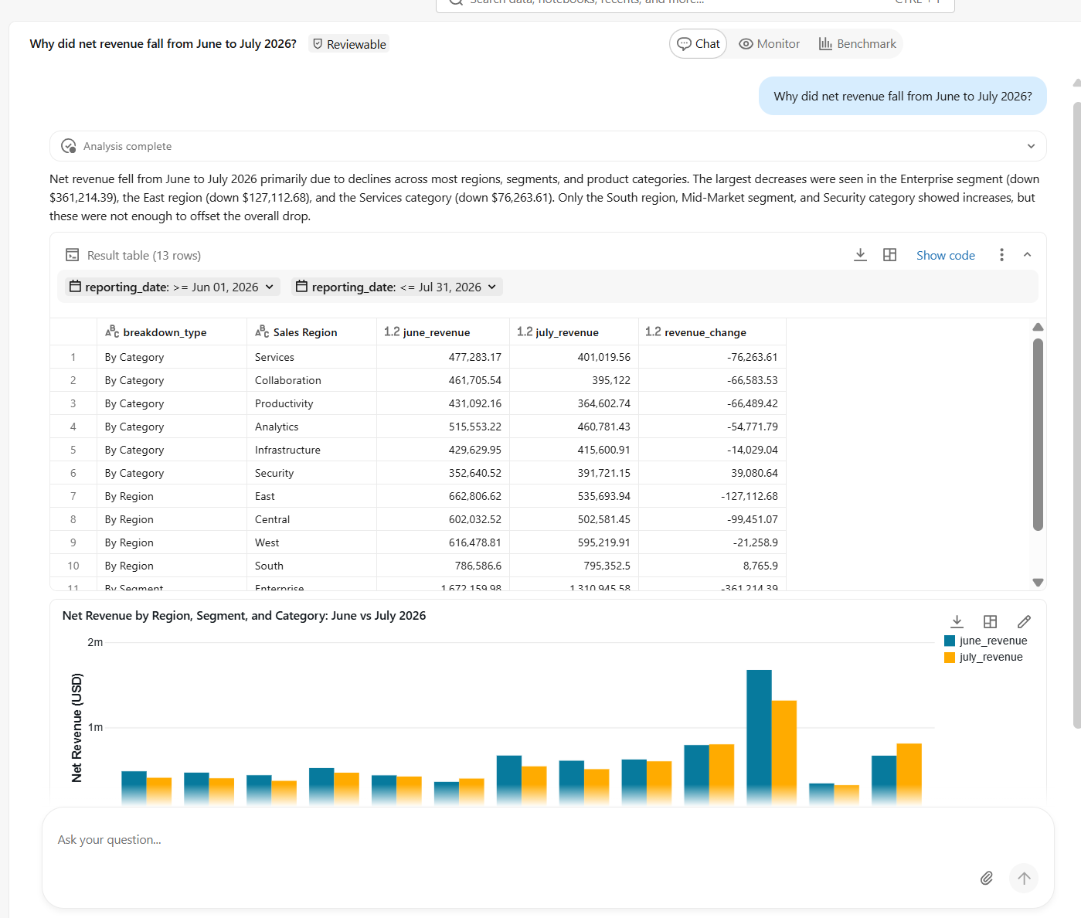This screenshot has width=1081, height=918.
Task: Attach a file to the question
Action: tap(986, 878)
